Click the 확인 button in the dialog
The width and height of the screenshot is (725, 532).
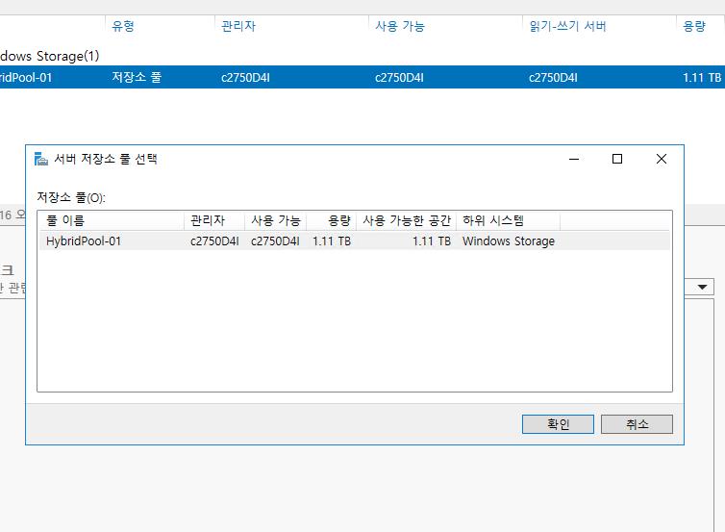click(558, 423)
